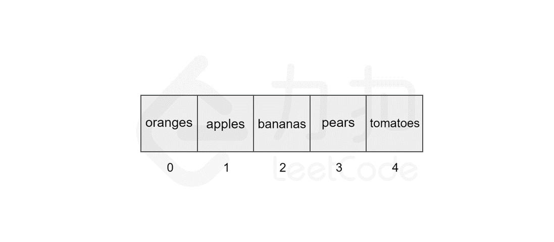Viewport: 554px width, 242px height.
Task: Pick the pears array cell
Action: (338, 124)
